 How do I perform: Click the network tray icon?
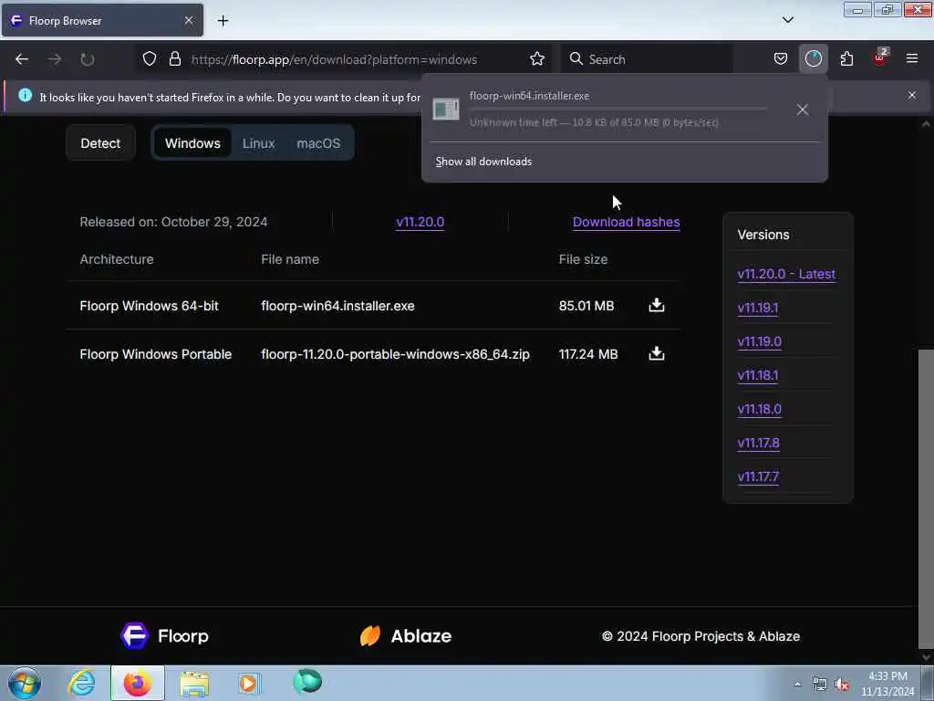coord(820,685)
